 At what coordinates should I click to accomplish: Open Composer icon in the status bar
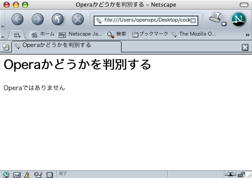[38, 175]
